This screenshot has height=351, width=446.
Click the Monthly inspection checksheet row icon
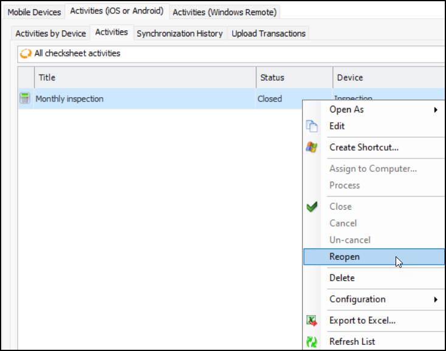[x=25, y=98]
